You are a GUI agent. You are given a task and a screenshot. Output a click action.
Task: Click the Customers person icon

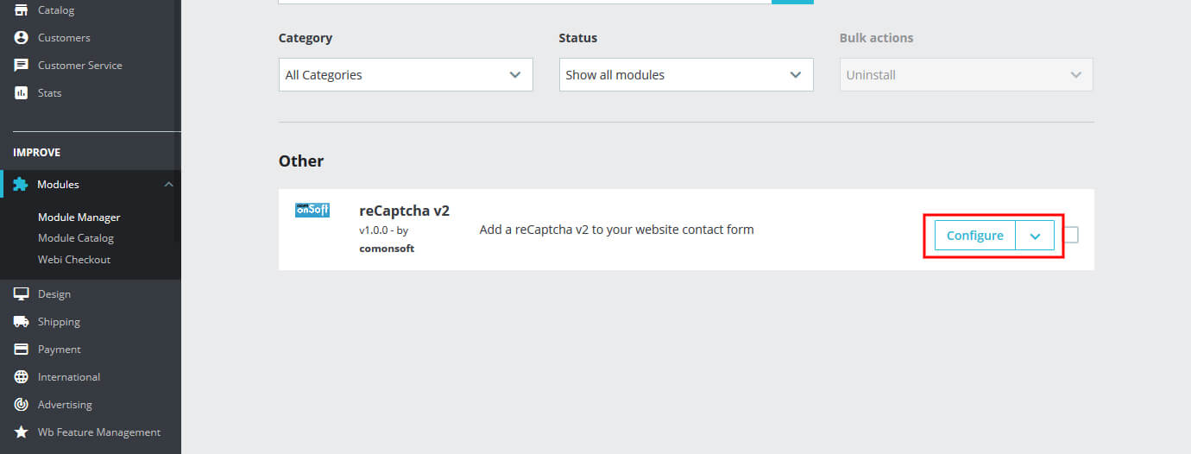tap(22, 38)
